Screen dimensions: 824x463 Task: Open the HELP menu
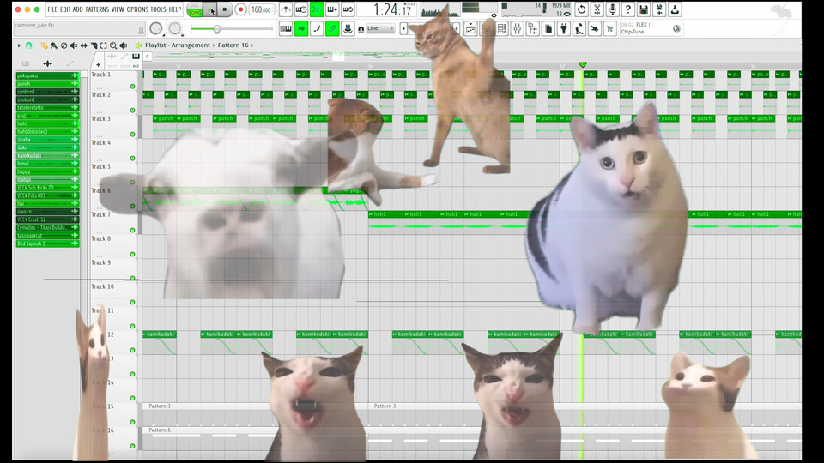[x=175, y=9]
